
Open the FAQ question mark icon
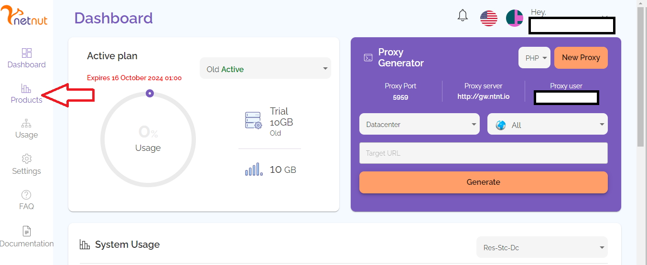tap(26, 195)
